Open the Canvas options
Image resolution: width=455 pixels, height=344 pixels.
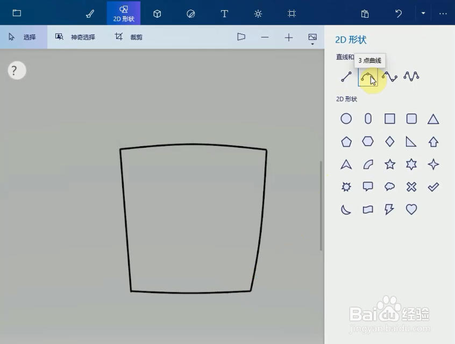292,13
